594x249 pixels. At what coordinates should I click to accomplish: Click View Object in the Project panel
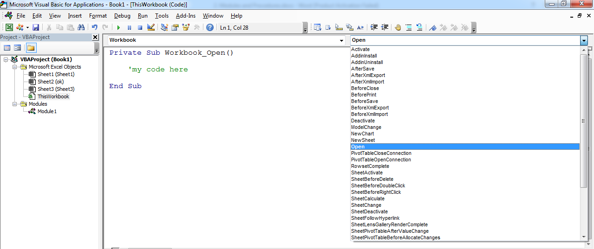pyautogui.click(x=18, y=48)
